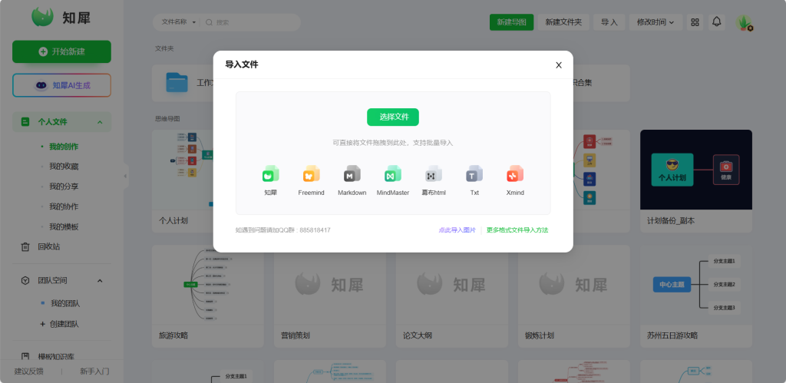The image size is (786, 383).
Task: Open the 个人计划 mind map thumbnail
Action: tap(183, 170)
